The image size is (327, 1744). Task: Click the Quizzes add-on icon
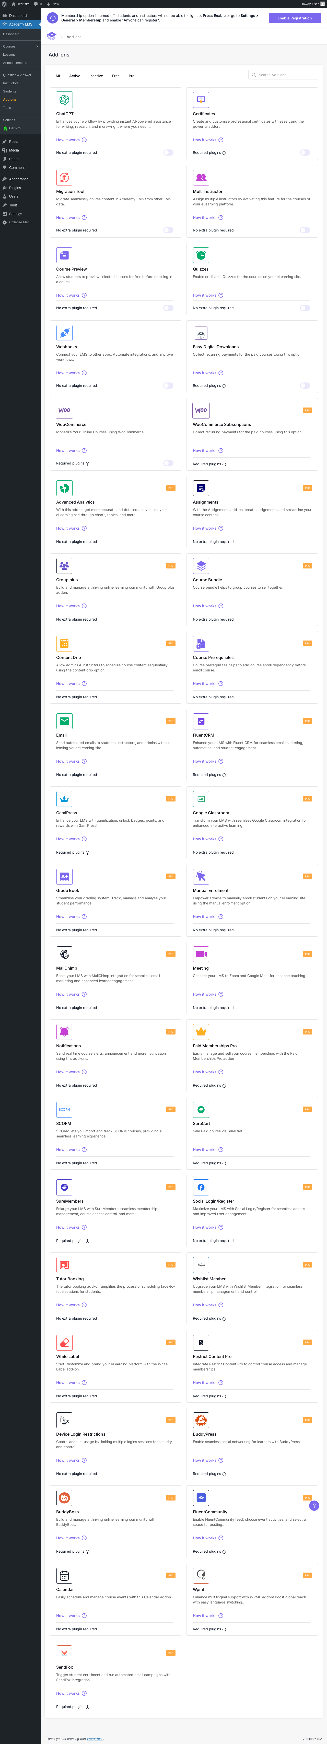201,255
